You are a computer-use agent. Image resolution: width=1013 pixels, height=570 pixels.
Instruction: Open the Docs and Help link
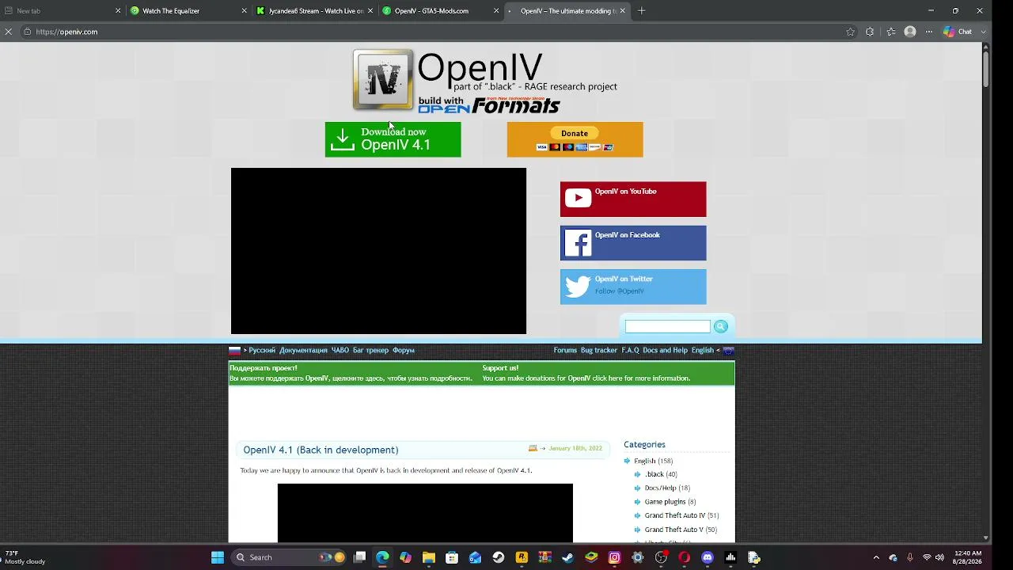coord(665,350)
